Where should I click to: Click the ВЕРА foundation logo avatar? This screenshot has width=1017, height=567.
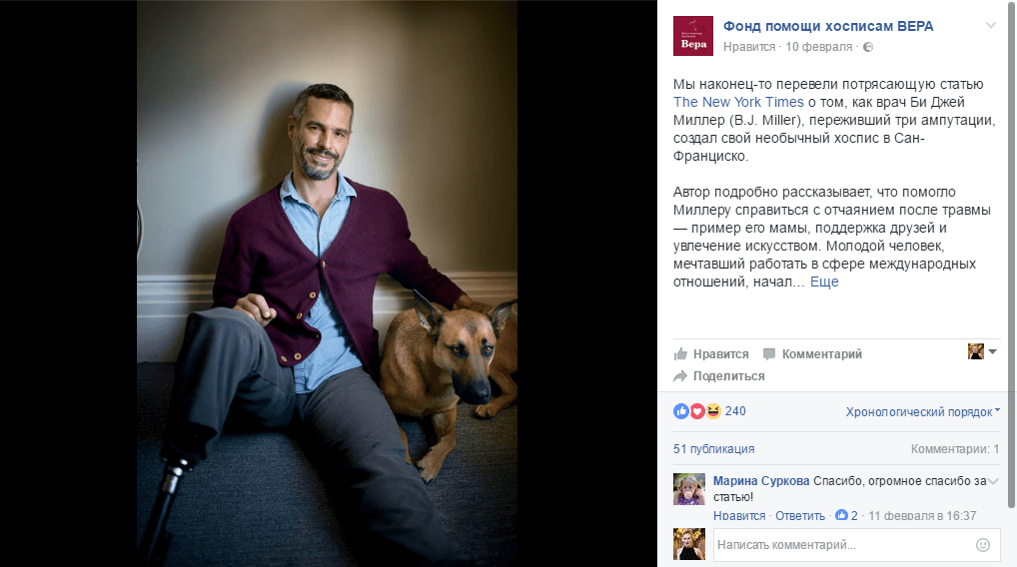[x=692, y=36]
